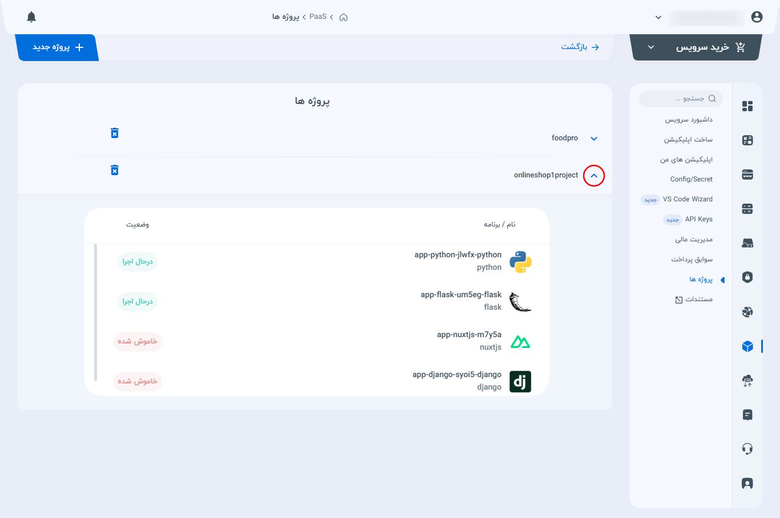Image resolution: width=780 pixels, height=518 pixels.
Task: Click the foodpro project name
Action: click(x=565, y=138)
